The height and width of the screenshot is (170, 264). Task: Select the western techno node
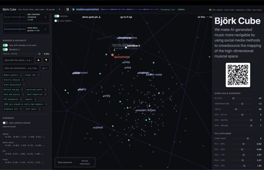click(146, 110)
